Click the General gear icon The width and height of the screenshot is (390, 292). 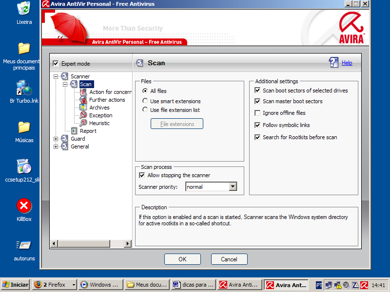pos(64,146)
